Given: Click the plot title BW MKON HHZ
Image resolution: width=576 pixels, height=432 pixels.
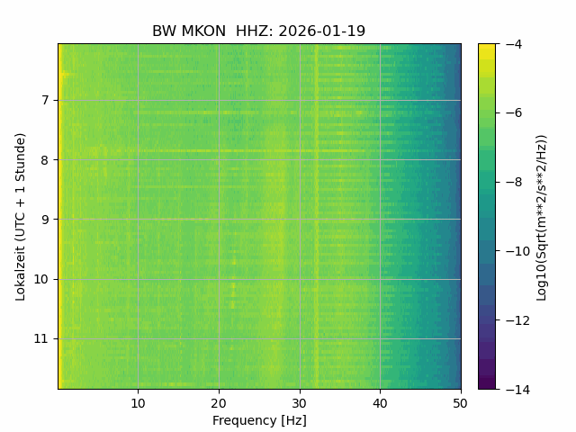Looking at the screenshot, I should click(258, 31).
